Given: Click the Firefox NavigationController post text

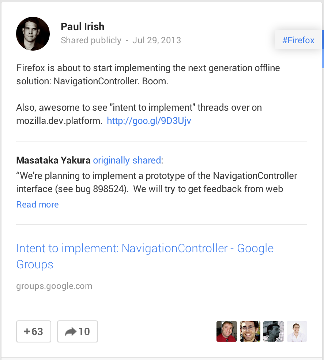Looking at the screenshot, I should pyautogui.click(x=148, y=74).
